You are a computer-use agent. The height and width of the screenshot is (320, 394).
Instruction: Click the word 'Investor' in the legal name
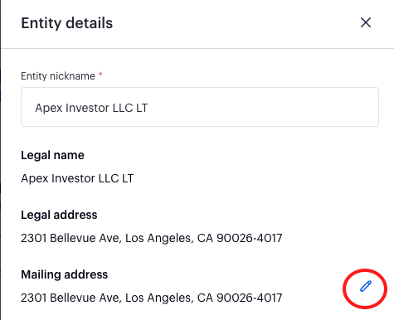tap(73, 178)
